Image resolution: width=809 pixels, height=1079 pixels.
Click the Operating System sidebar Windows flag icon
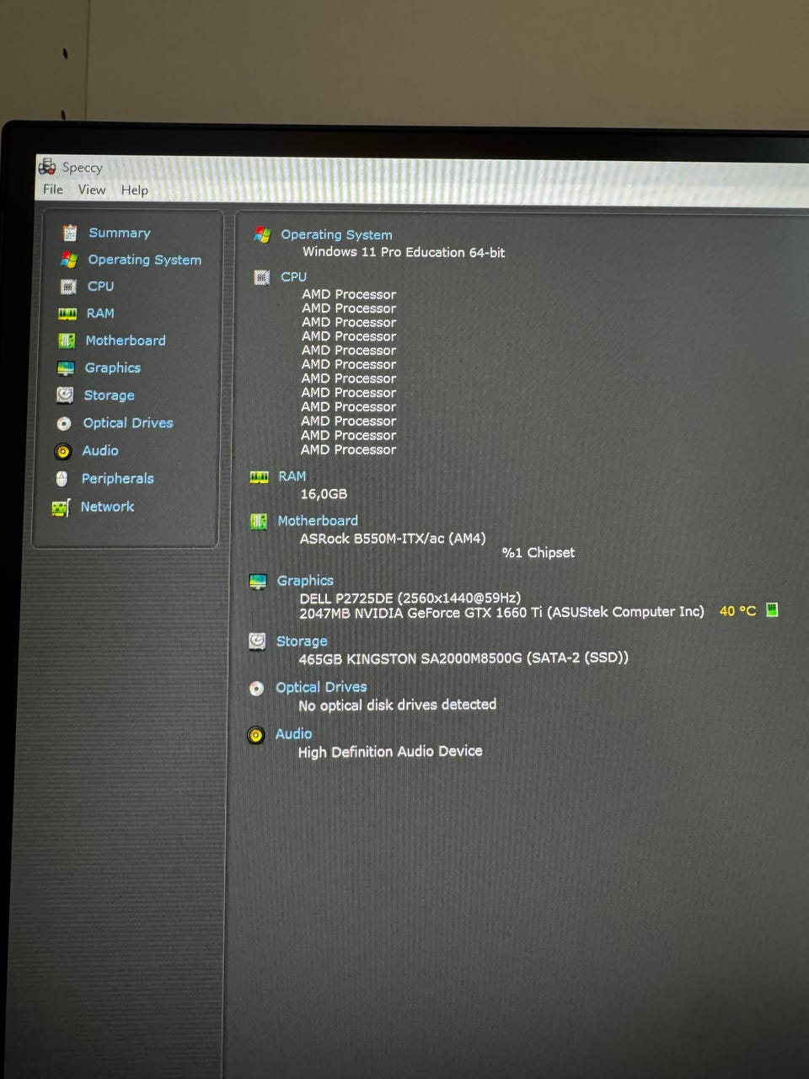69,260
